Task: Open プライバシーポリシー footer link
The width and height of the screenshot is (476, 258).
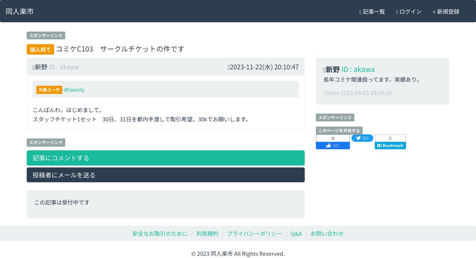Action: pos(254,233)
